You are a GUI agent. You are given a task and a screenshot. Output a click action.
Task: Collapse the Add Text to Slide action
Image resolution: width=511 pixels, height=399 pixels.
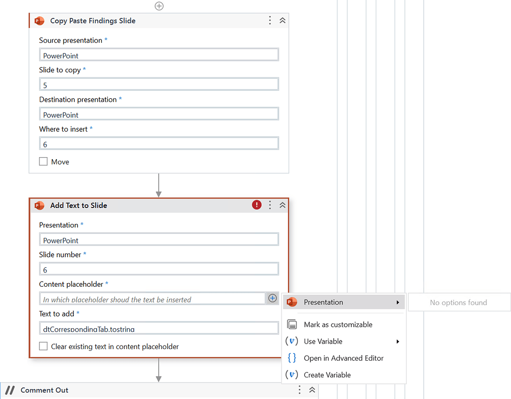[x=282, y=204]
